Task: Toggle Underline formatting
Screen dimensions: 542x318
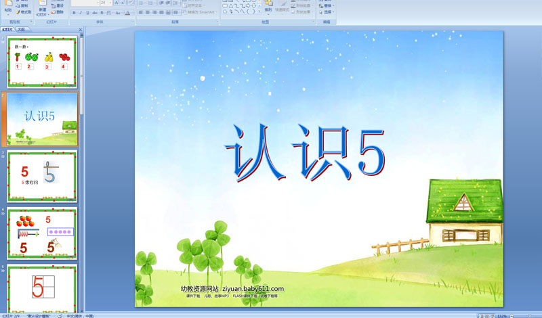Action: pos(88,13)
